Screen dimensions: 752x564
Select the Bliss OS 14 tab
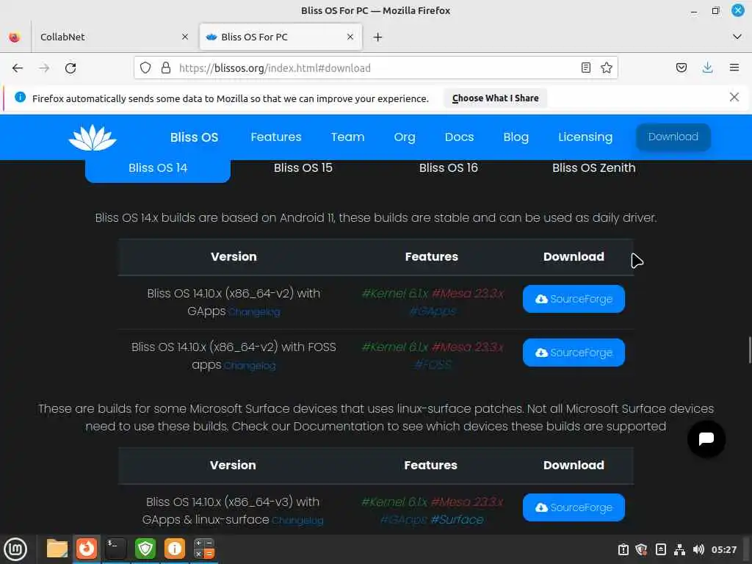point(158,168)
